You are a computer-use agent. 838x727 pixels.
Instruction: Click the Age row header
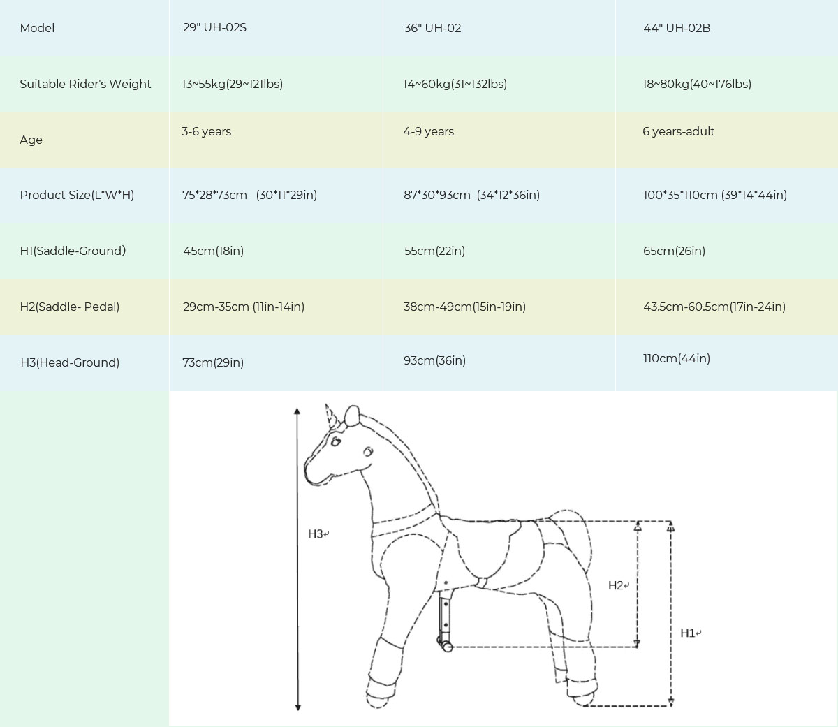tap(31, 140)
